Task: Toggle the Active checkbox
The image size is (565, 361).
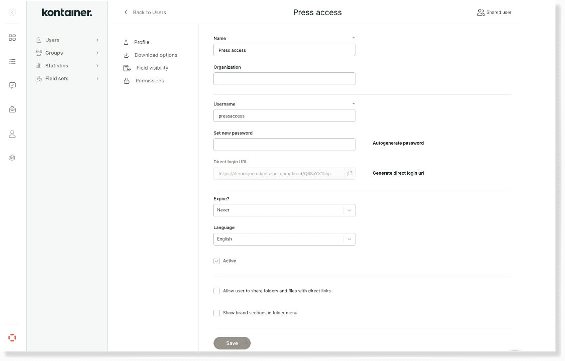Action: point(217,261)
